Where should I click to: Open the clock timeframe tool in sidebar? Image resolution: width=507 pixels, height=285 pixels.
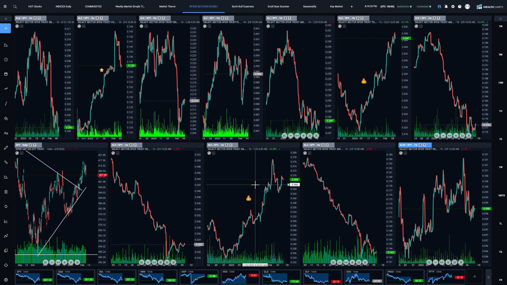coord(6,60)
